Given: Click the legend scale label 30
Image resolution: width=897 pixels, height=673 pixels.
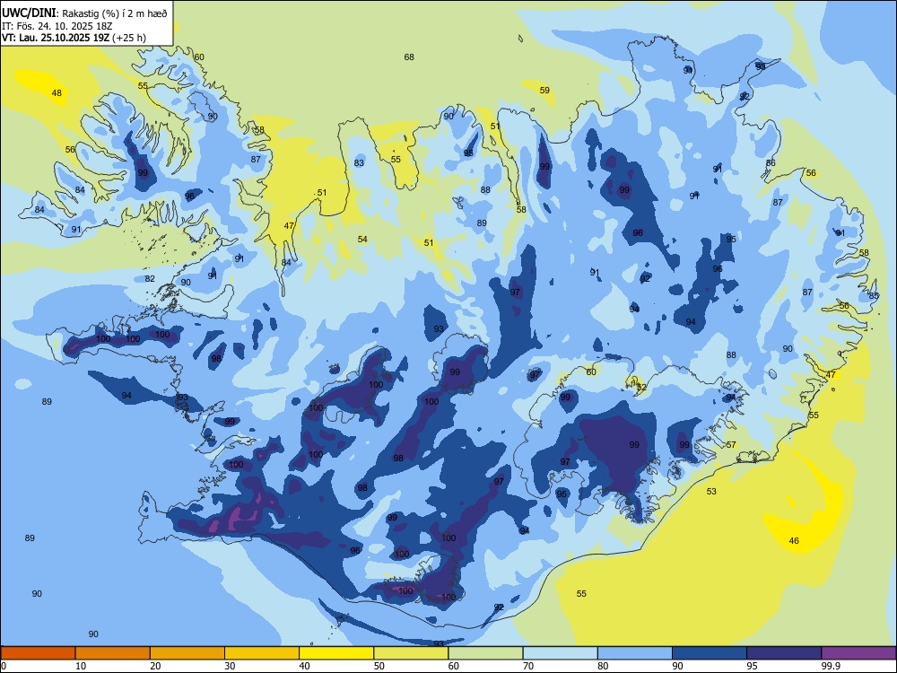Looking at the screenshot, I should point(230,666).
